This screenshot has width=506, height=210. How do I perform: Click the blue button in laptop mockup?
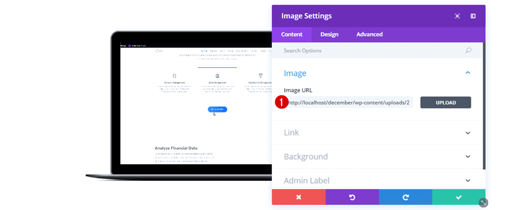point(217,109)
